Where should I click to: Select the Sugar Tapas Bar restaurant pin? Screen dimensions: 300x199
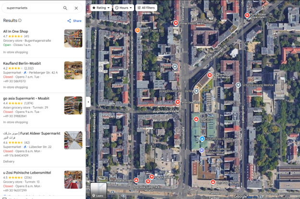(137, 30)
